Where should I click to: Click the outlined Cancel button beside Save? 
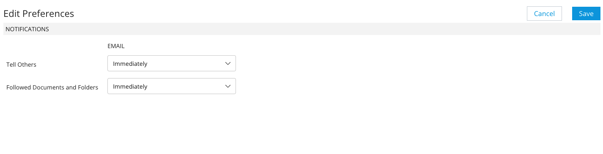544,14
